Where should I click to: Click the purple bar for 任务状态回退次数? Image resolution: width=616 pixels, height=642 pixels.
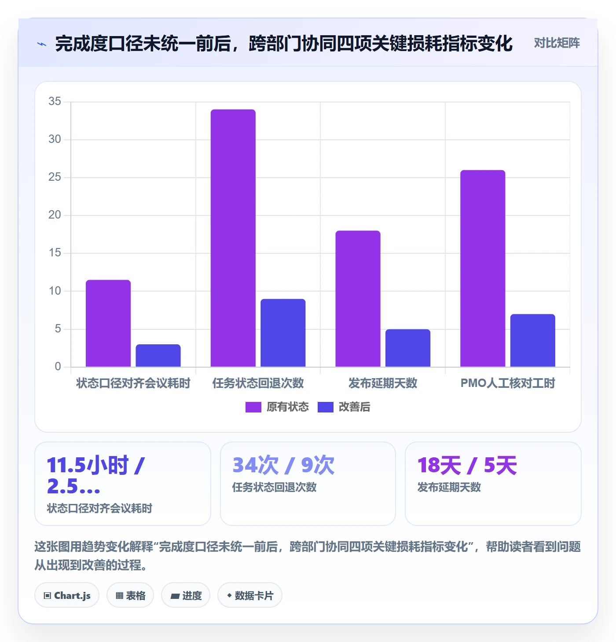pyautogui.click(x=233, y=238)
